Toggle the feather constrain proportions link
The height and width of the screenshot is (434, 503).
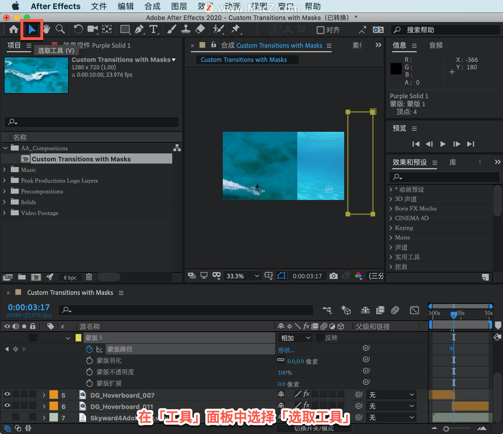point(280,360)
